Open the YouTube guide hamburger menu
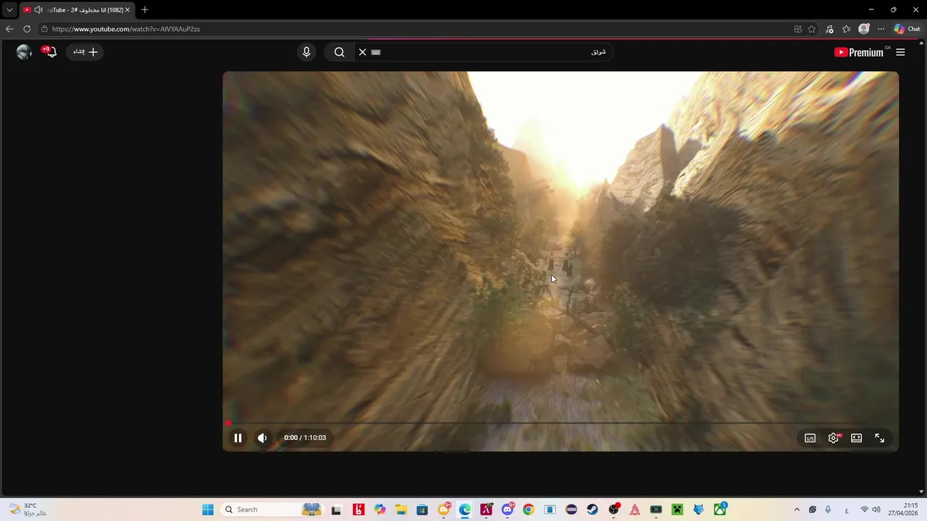927x521 pixels. pyautogui.click(x=900, y=52)
